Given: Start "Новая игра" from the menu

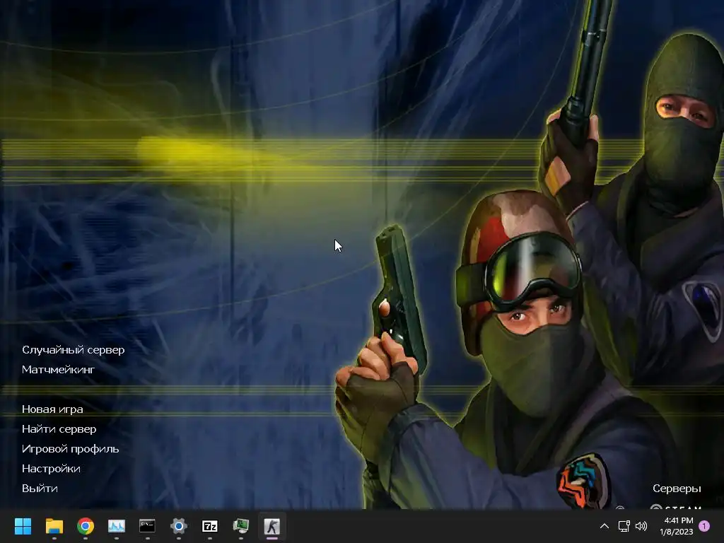Looking at the screenshot, I should [52, 409].
